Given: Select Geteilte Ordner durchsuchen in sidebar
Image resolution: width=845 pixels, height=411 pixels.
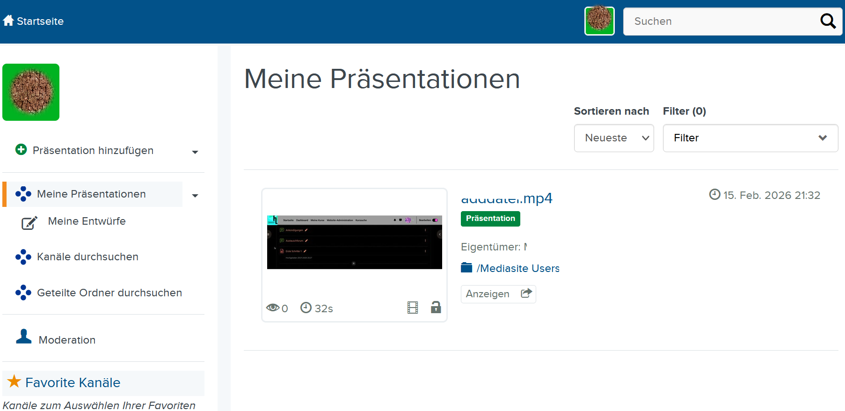Looking at the screenshot, I should click(x=109, y=293).
